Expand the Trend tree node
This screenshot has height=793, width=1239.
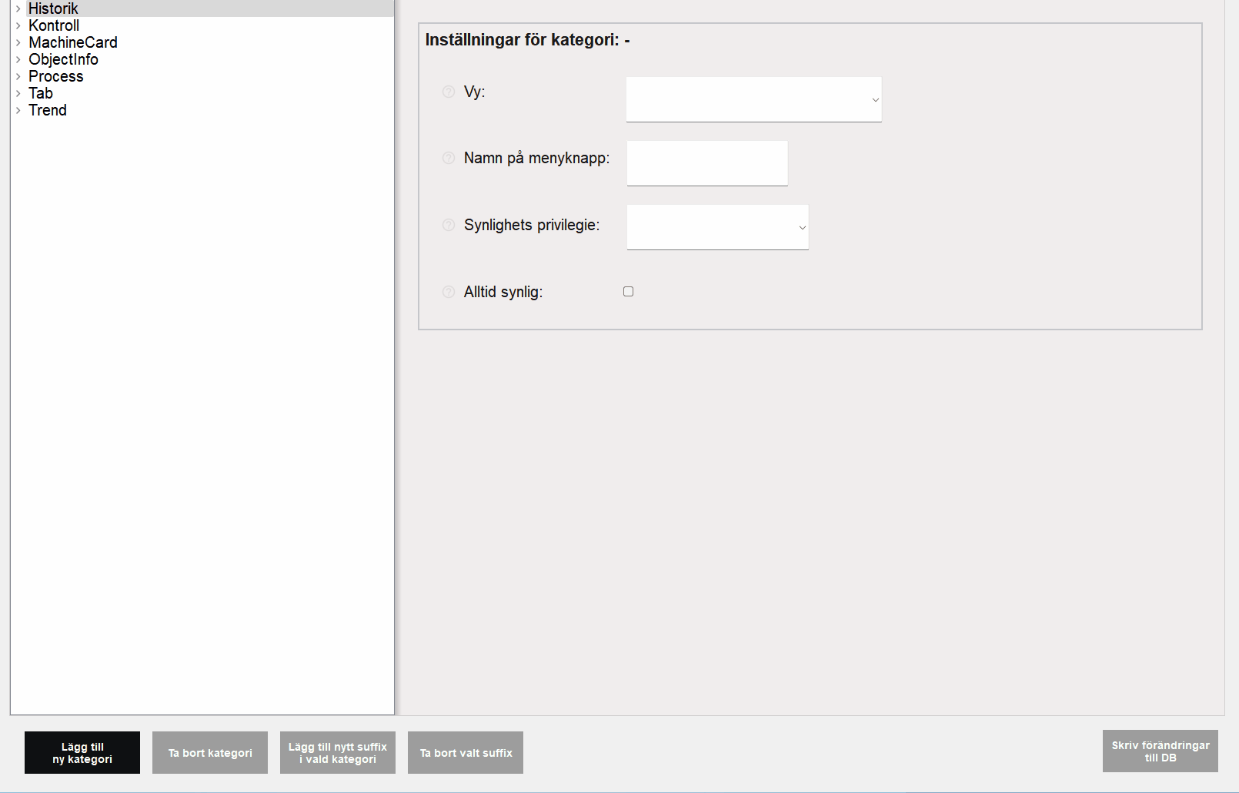coord(18,110)
